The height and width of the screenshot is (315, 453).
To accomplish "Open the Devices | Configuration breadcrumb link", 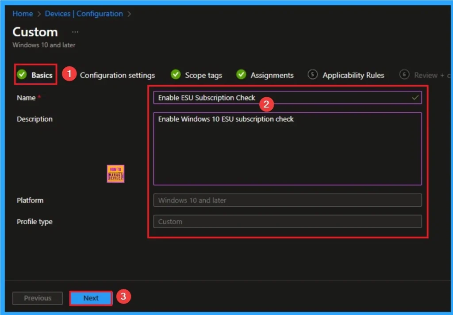I will click(x=84, y=14).
